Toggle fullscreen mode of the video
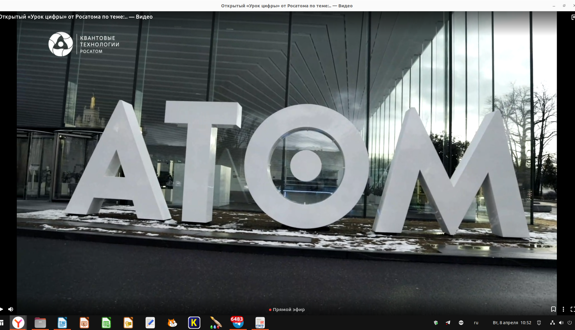Screen dimensions: 575x330 (x=573, y=309)
